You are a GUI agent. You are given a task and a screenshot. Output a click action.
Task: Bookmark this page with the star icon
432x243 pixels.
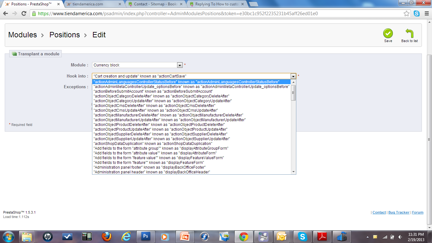pos(407,14)
